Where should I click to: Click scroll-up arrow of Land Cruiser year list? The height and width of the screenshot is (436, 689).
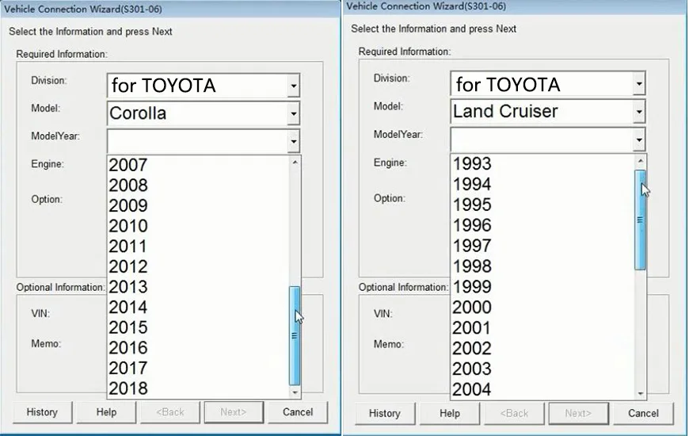point(640,161)
